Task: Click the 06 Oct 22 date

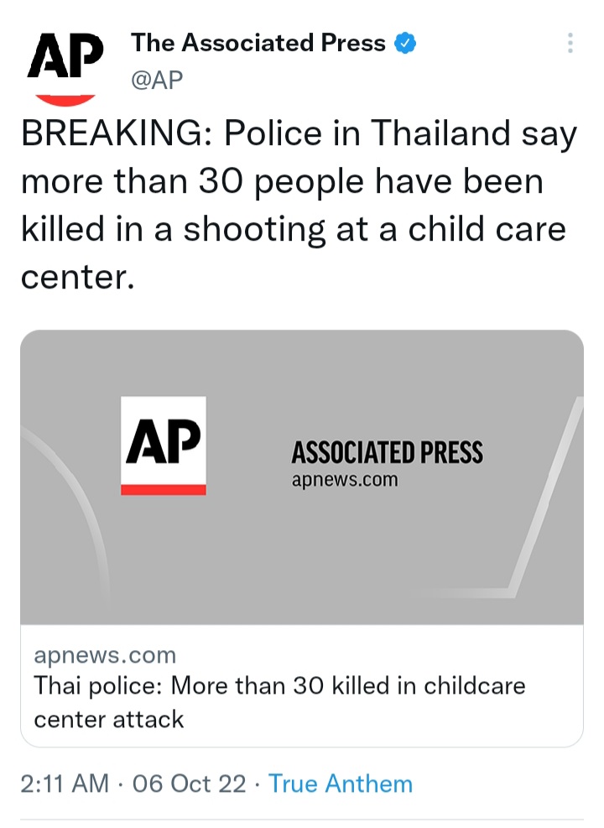Action: coord(189,784)
